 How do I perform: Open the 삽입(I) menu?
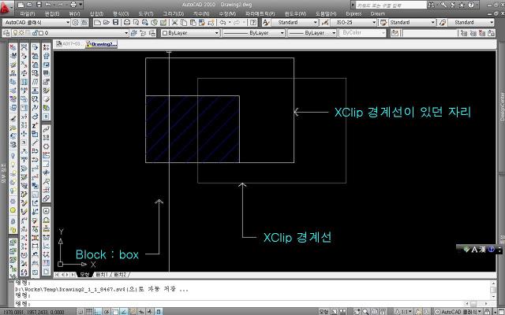[96, 14]
